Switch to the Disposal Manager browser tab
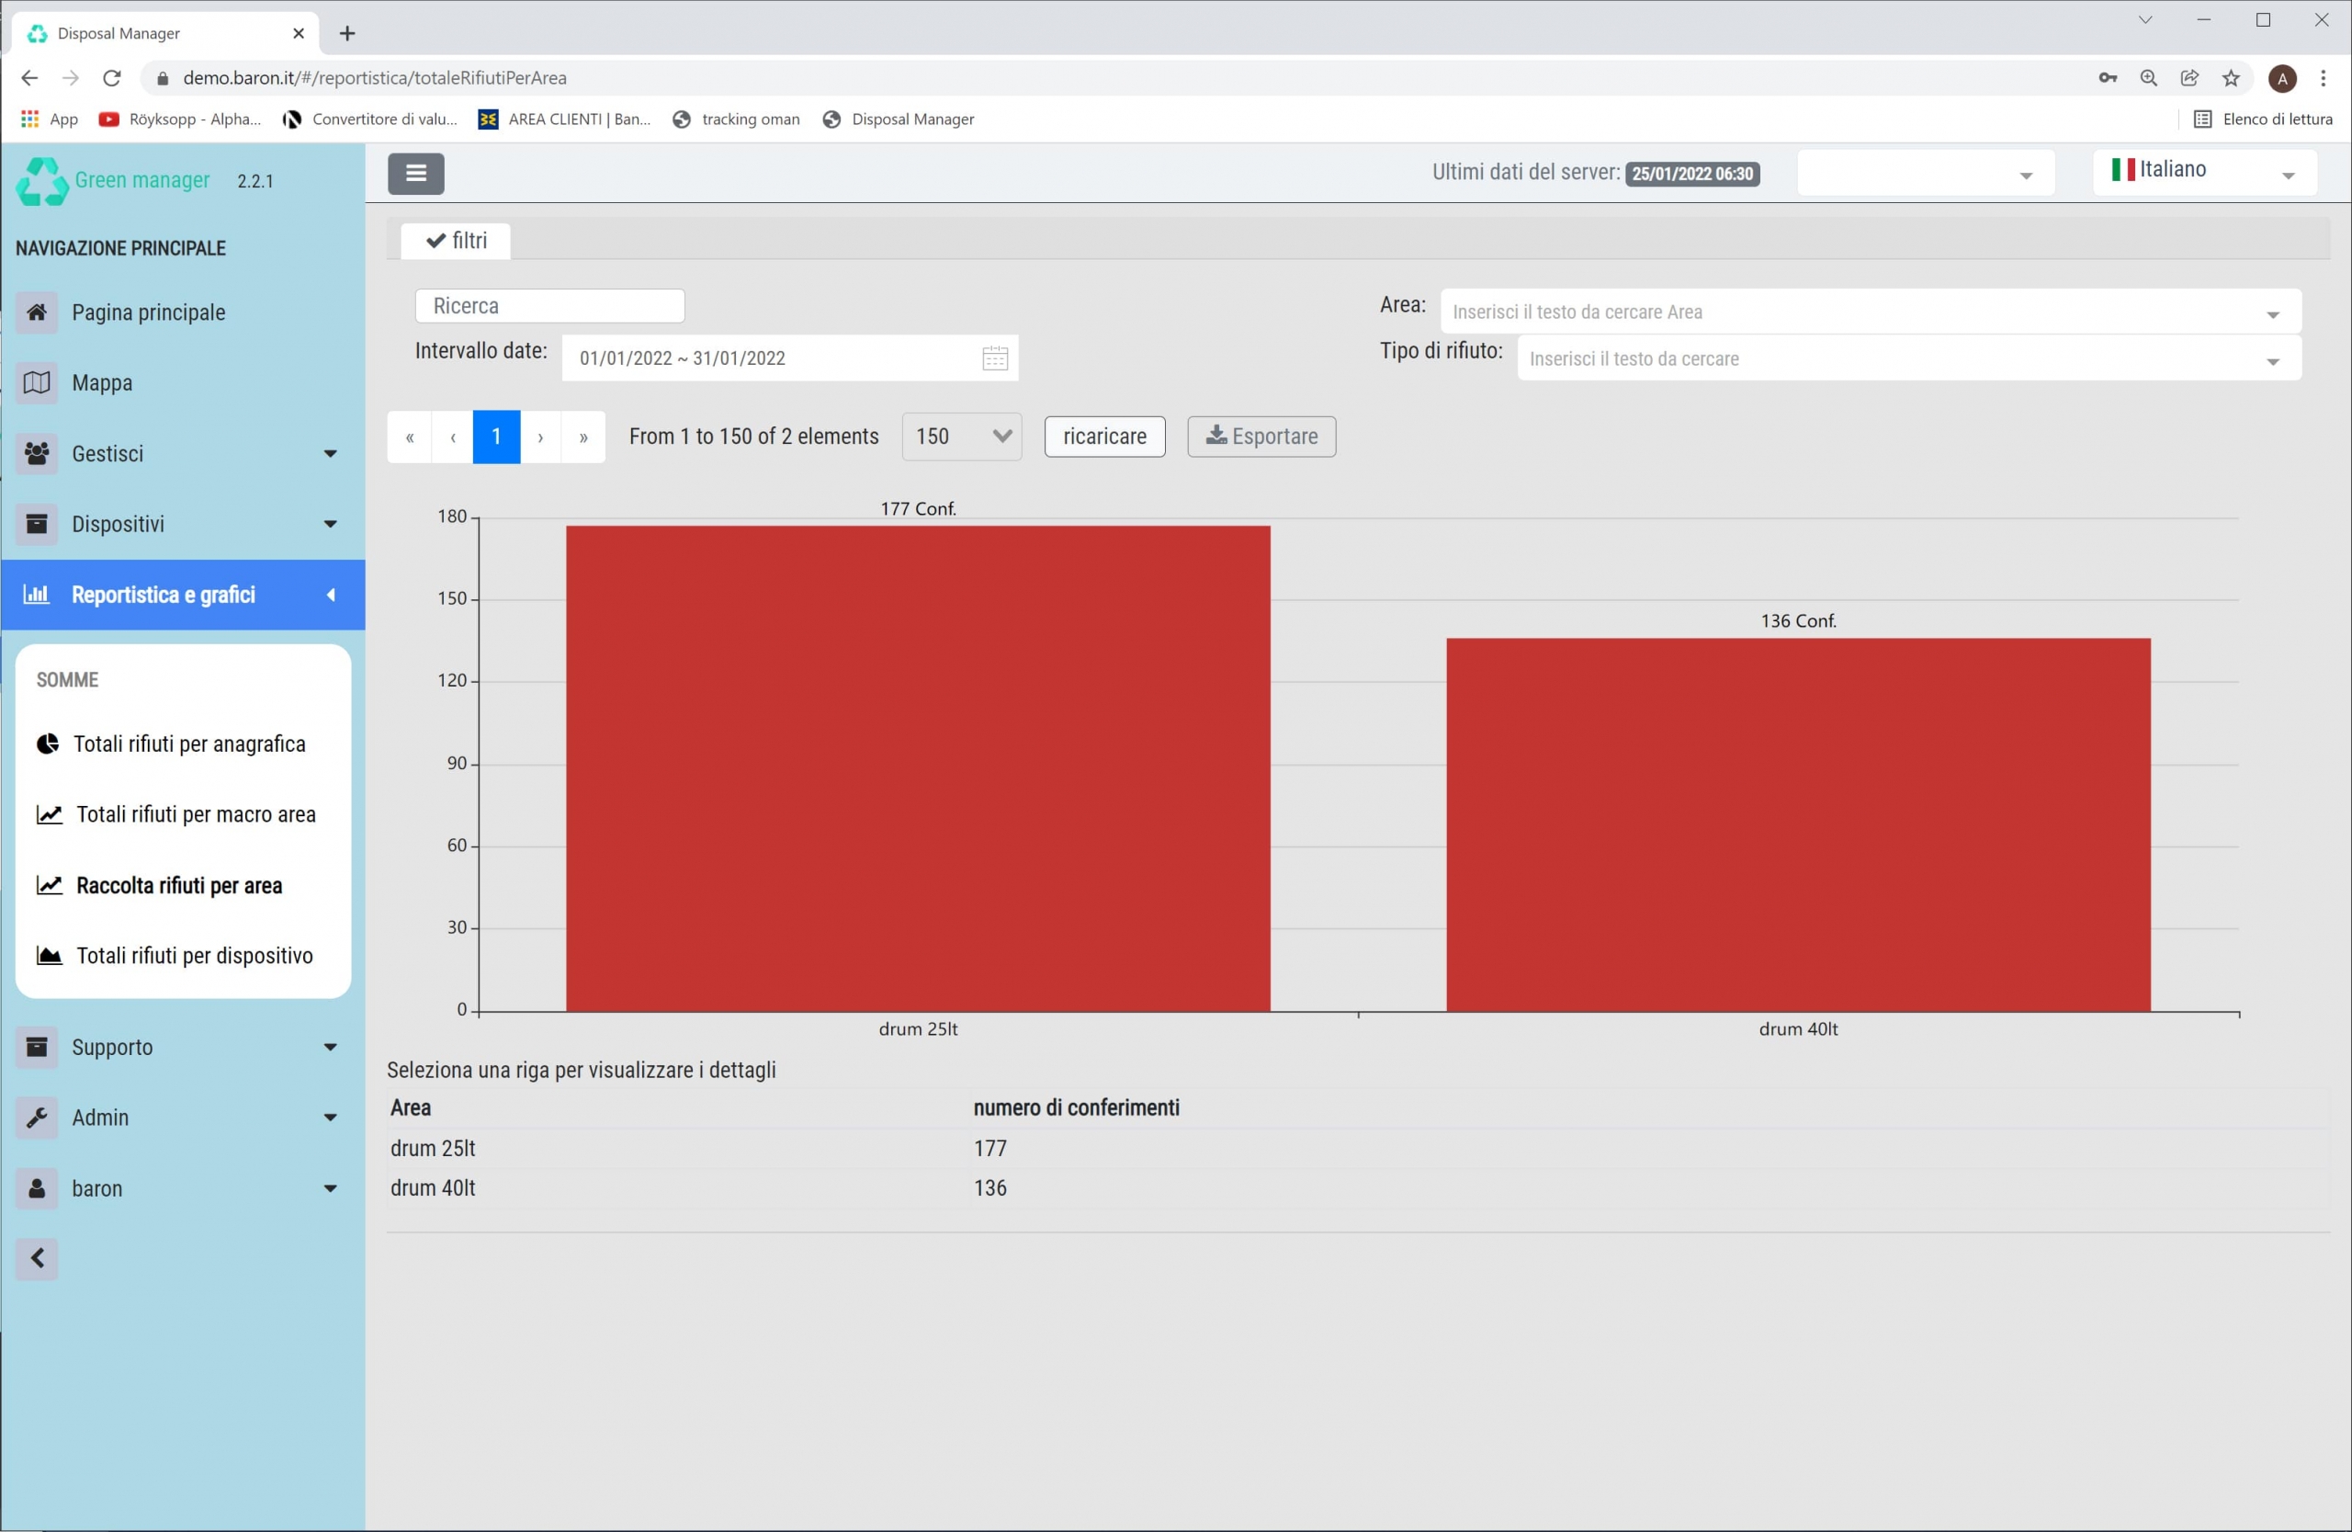 point(165,34)
